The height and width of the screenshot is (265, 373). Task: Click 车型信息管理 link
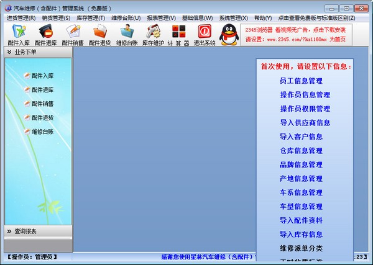301,206
